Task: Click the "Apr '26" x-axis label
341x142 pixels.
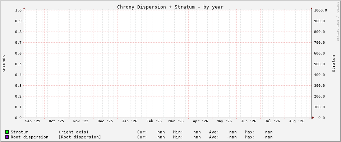Action: tap(200, 121)
